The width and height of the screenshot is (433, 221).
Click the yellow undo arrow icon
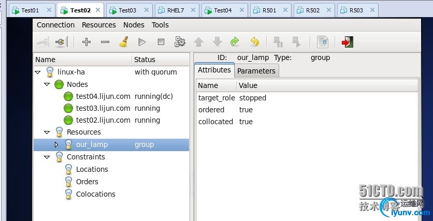(x=255, y=42)
